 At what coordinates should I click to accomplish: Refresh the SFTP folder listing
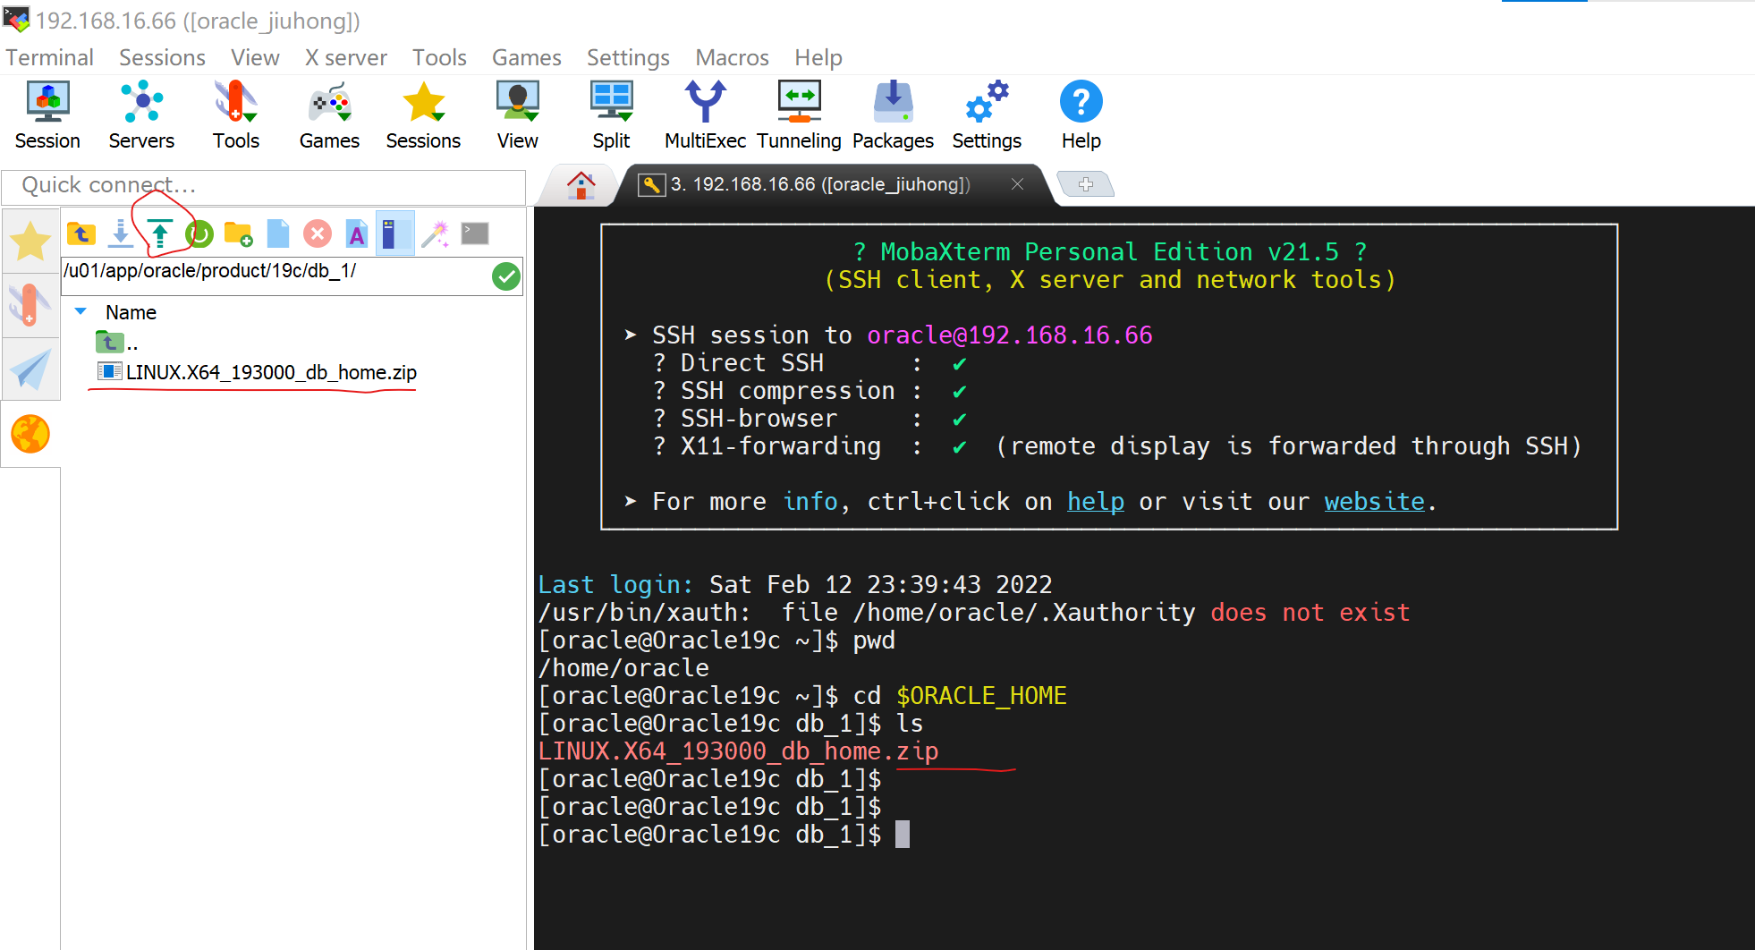199,233
